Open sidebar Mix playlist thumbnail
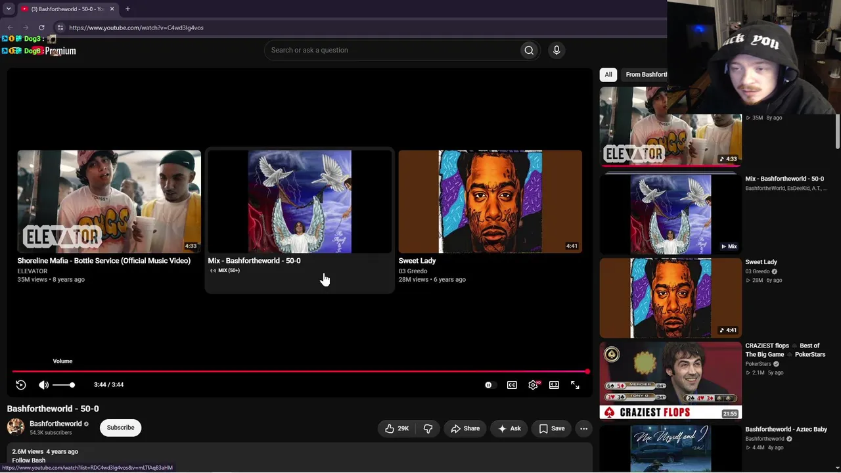Image resolution: width=841 pixels, height=473 pixels. pos(670,214)
